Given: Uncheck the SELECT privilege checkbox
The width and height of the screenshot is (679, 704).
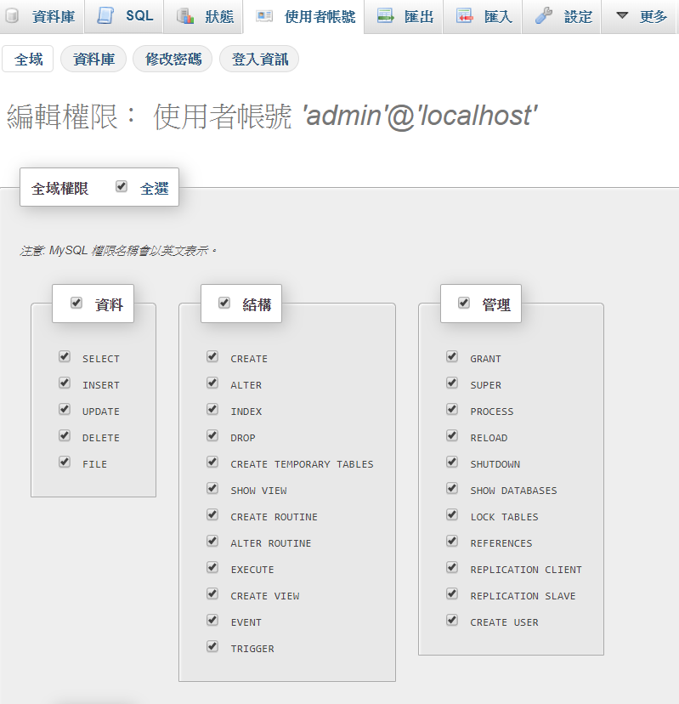Looking at the screenshot, I should pos(65,357).
